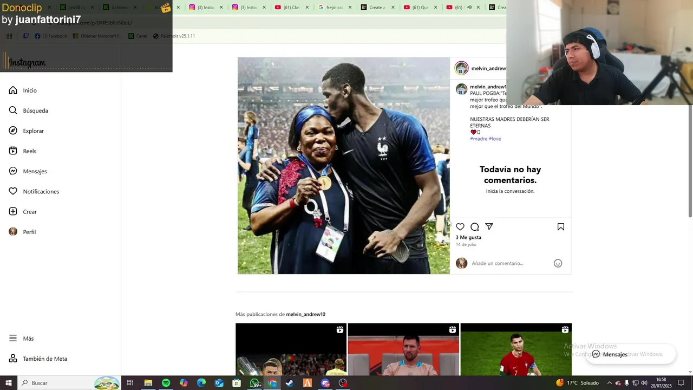The height and width of the screenshot is (390, 693).
Task: Like the post with the heart icon
Action: pyautogui.click(x=460, y=227)
